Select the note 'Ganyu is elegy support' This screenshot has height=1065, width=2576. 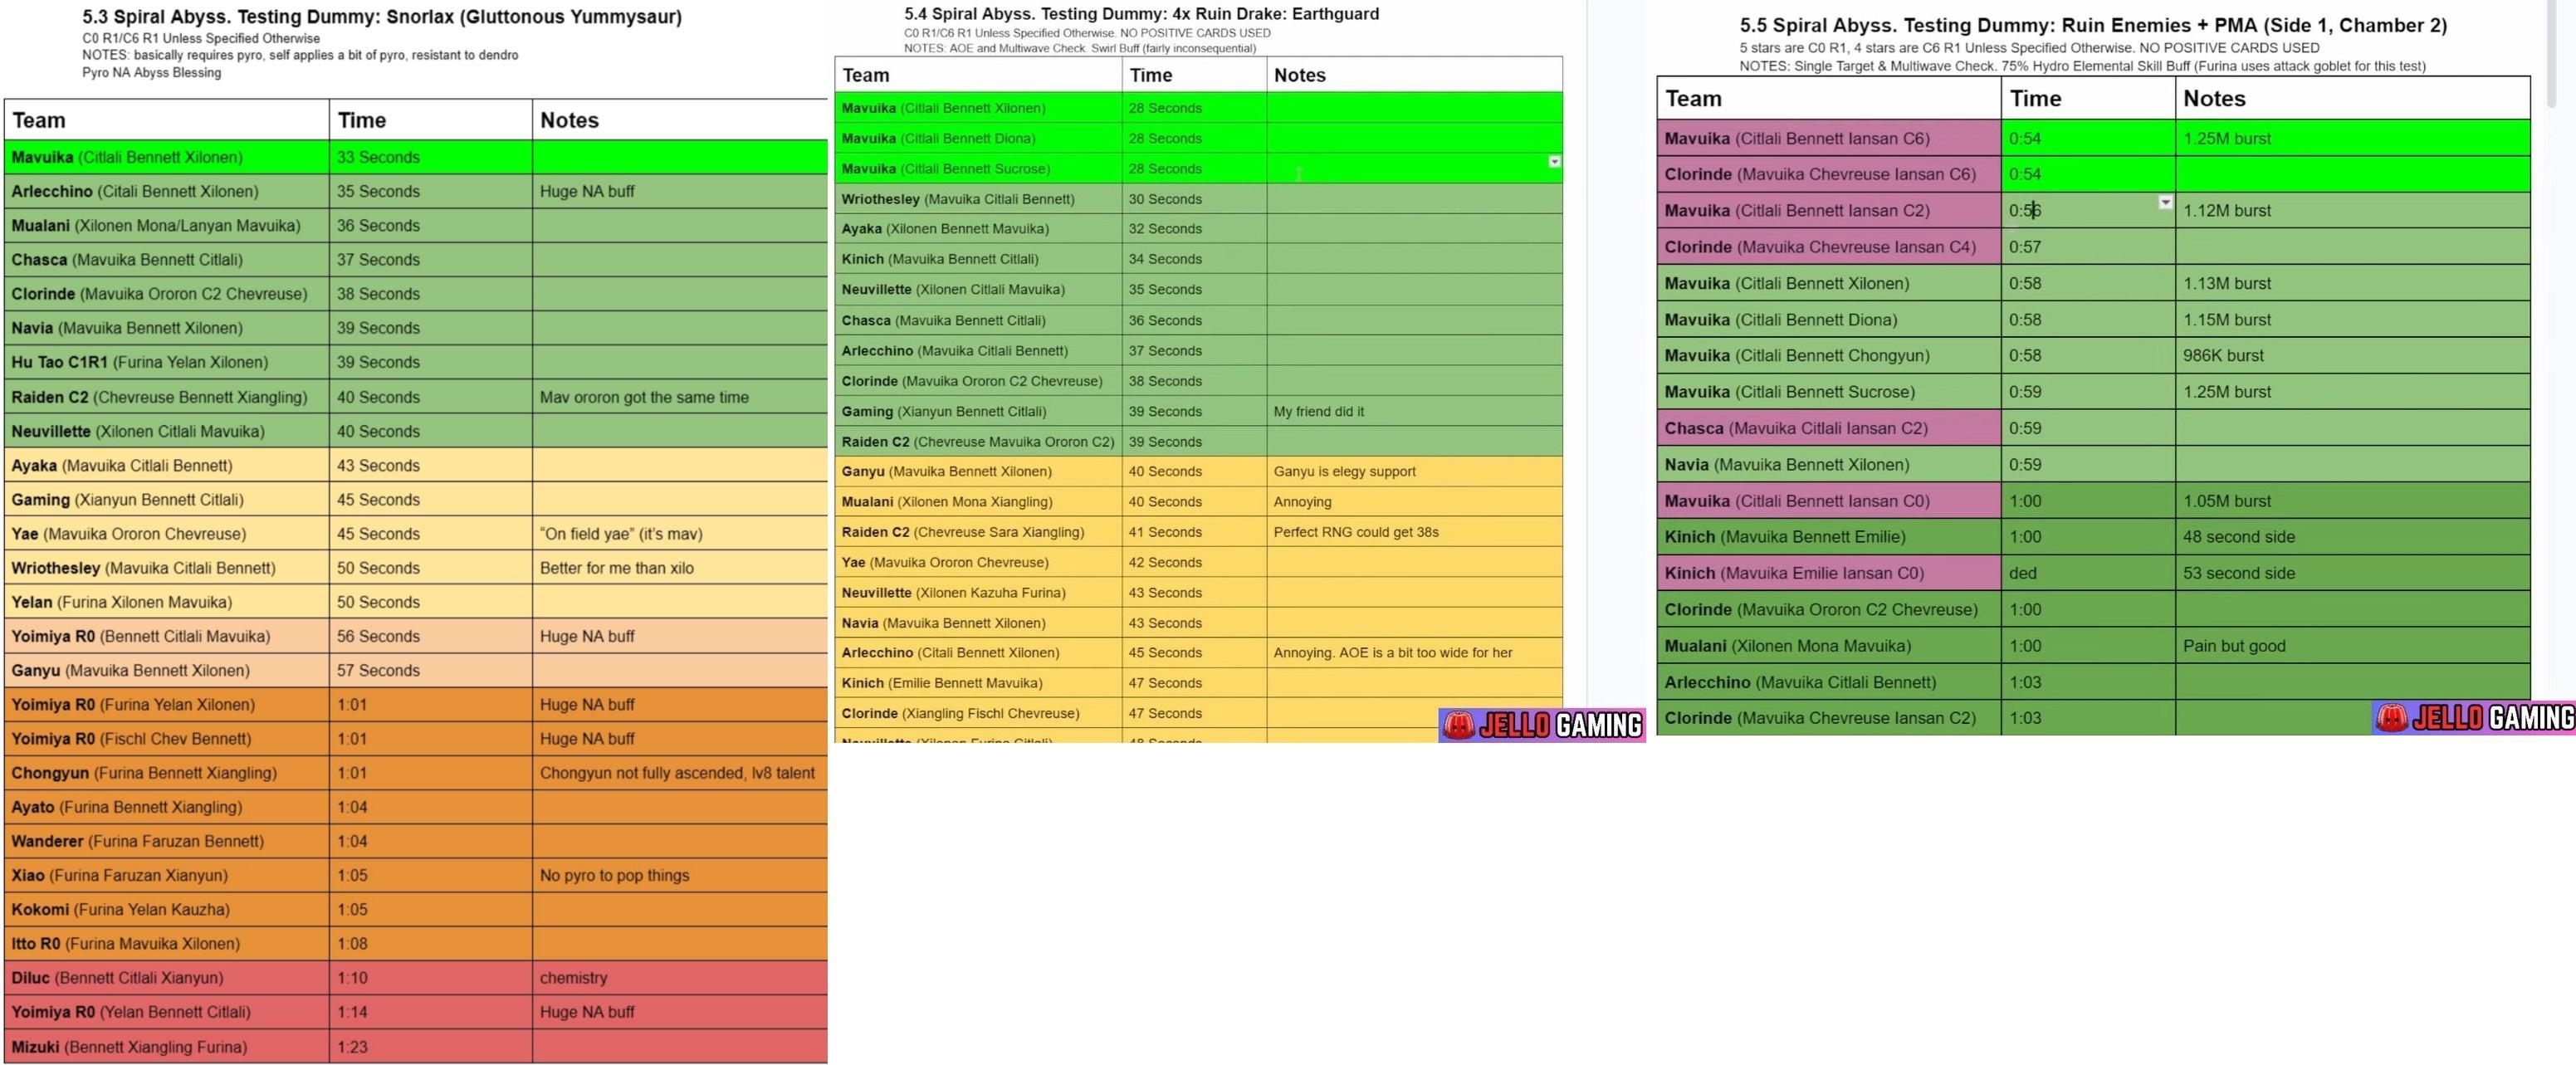tap(1344, 471)
